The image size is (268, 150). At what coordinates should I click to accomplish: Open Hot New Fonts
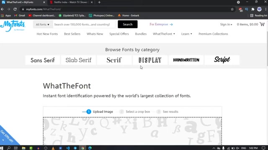[47, 34]
